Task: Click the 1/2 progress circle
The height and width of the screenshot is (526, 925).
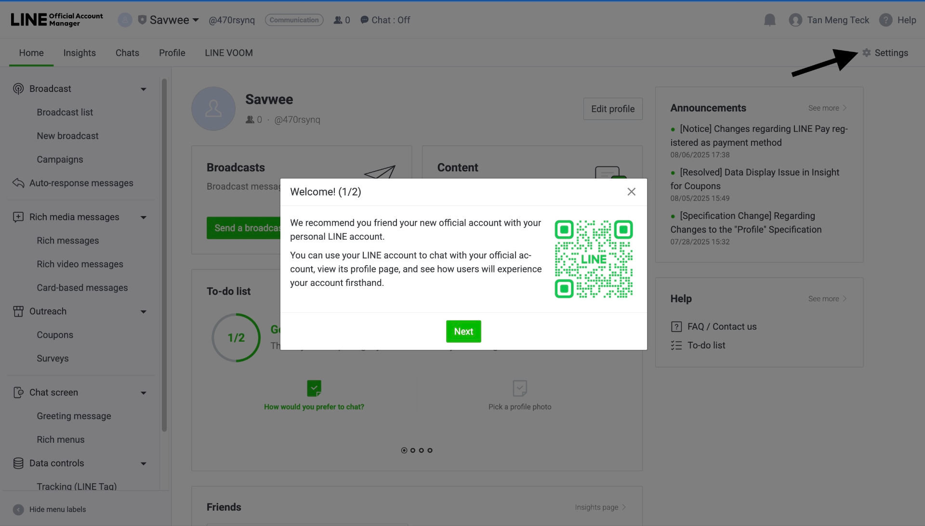Action: (236, 338)
